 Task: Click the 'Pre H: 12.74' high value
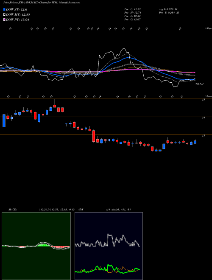coord(133,13)
